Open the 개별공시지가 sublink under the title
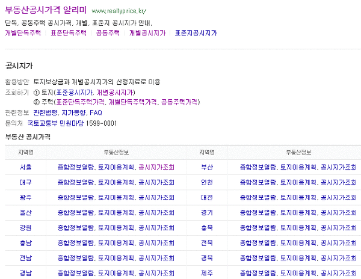361x279 pixels. tap(147, 33)
